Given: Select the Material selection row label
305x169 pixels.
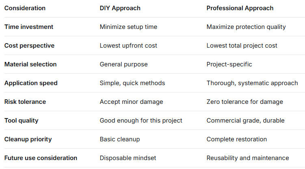Looking at the screenshot, I should point(30,64).
